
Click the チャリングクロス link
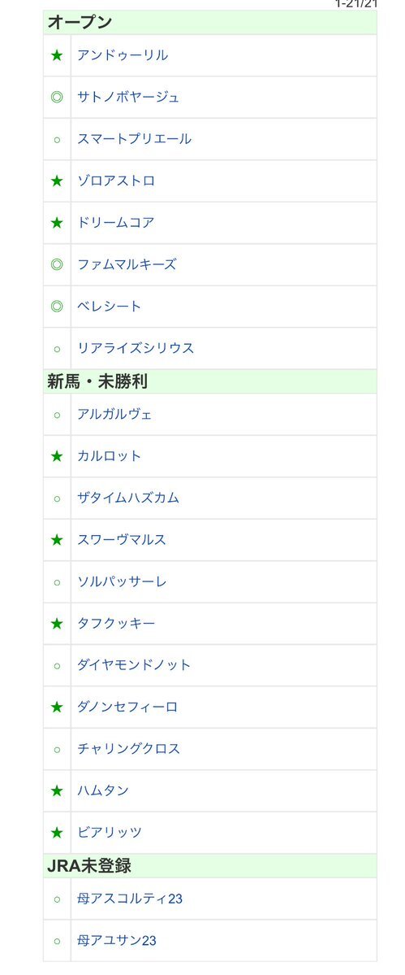tap(128, 749)
